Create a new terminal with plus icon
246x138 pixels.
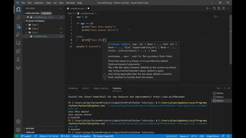coord(218,88)
